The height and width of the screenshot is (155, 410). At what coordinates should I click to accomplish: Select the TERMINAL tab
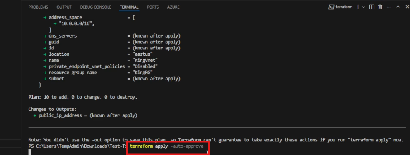[129, 7]
